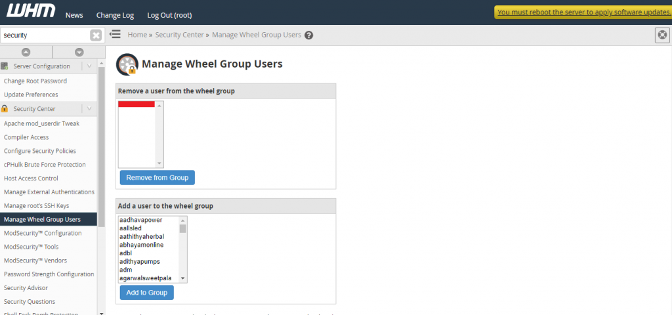
Task: Click the lifebuoy support icon
Action: point(662,35)
